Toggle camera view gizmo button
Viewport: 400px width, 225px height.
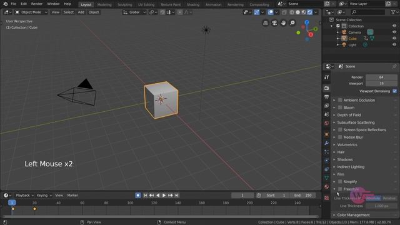click(x=274, y=23)
